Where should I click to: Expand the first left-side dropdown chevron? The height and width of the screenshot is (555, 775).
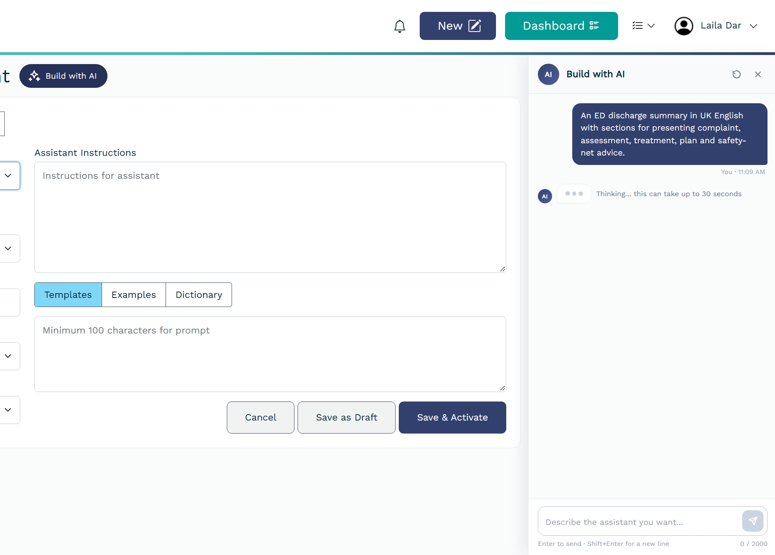[8, 176]
